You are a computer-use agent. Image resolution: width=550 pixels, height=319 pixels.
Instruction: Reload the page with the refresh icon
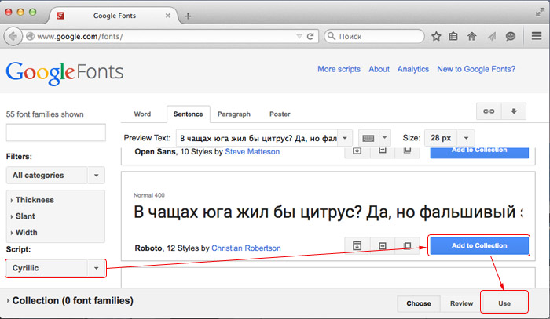coord(310,36)
